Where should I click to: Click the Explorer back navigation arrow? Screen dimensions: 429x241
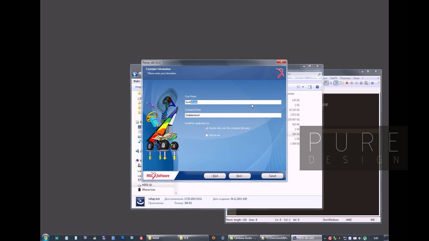[x=135, y=74]
